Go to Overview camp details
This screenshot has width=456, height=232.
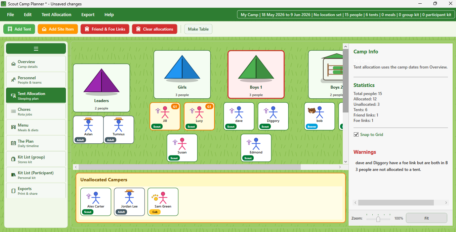tap(36, 64)
